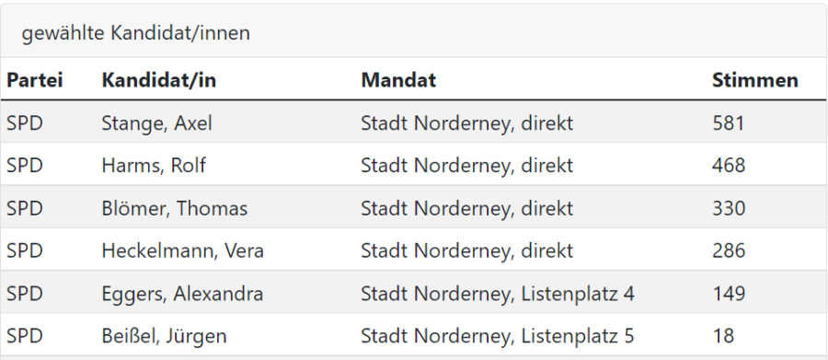Select the Partei column header
This screenshot has height=360, width=828.
pyautogui.click(x=34, y=80)
